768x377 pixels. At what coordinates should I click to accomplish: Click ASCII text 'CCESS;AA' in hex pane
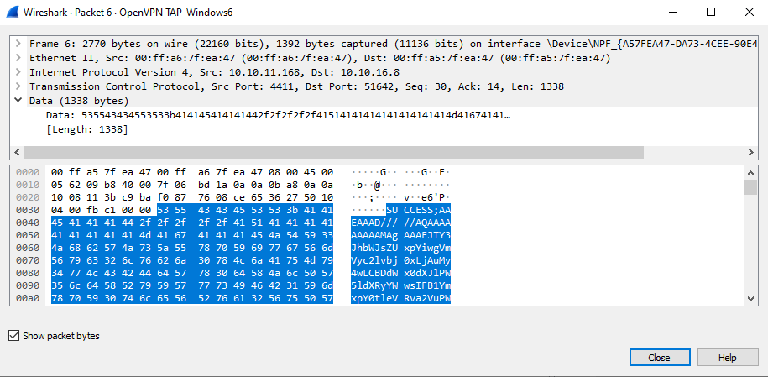(426, 210)
